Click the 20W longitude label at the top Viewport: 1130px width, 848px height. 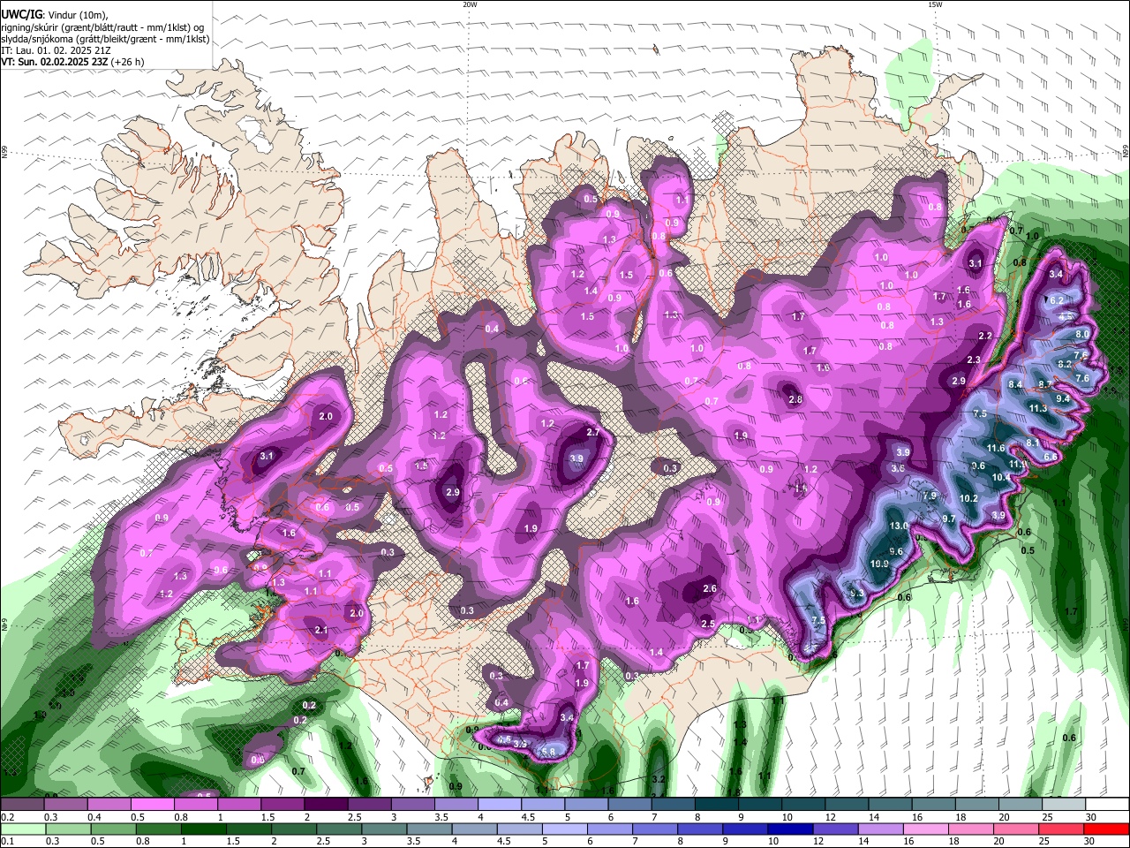point(470,4)
